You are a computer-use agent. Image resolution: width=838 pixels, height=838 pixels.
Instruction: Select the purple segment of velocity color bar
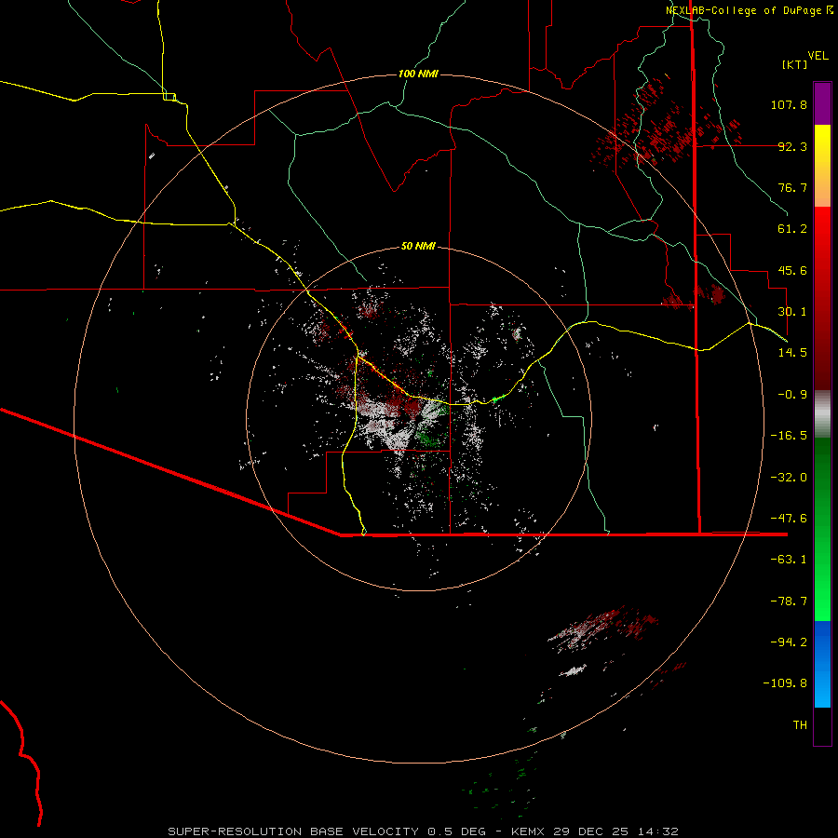click(x=822, y=103)
